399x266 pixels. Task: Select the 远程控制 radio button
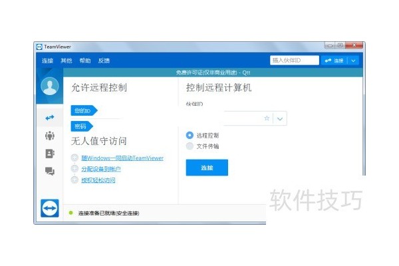click(x=190, y=135)
